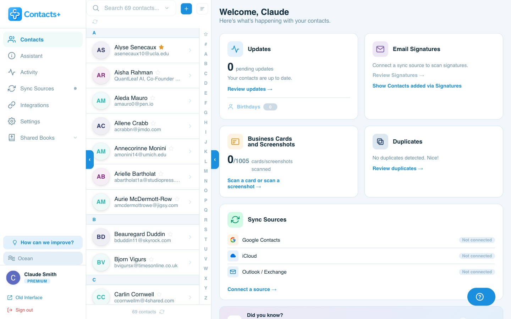Click the Outlook / Exchange mail icon
Screen dimensions: 511x319
tap(233, 272)
